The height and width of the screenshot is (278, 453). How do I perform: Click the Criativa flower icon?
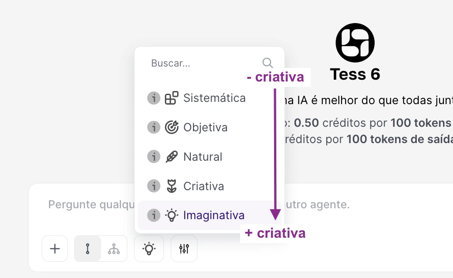(172, 186)
